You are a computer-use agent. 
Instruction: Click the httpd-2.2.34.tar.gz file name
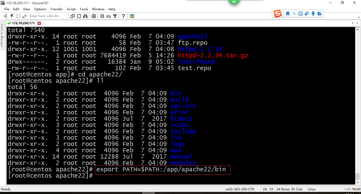click(x=213, y=55)
